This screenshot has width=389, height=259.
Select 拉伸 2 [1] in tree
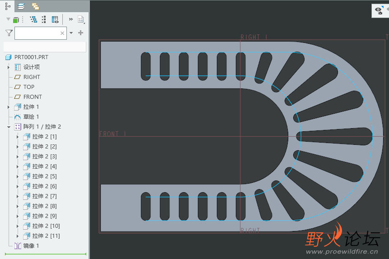tap(44, 137)
